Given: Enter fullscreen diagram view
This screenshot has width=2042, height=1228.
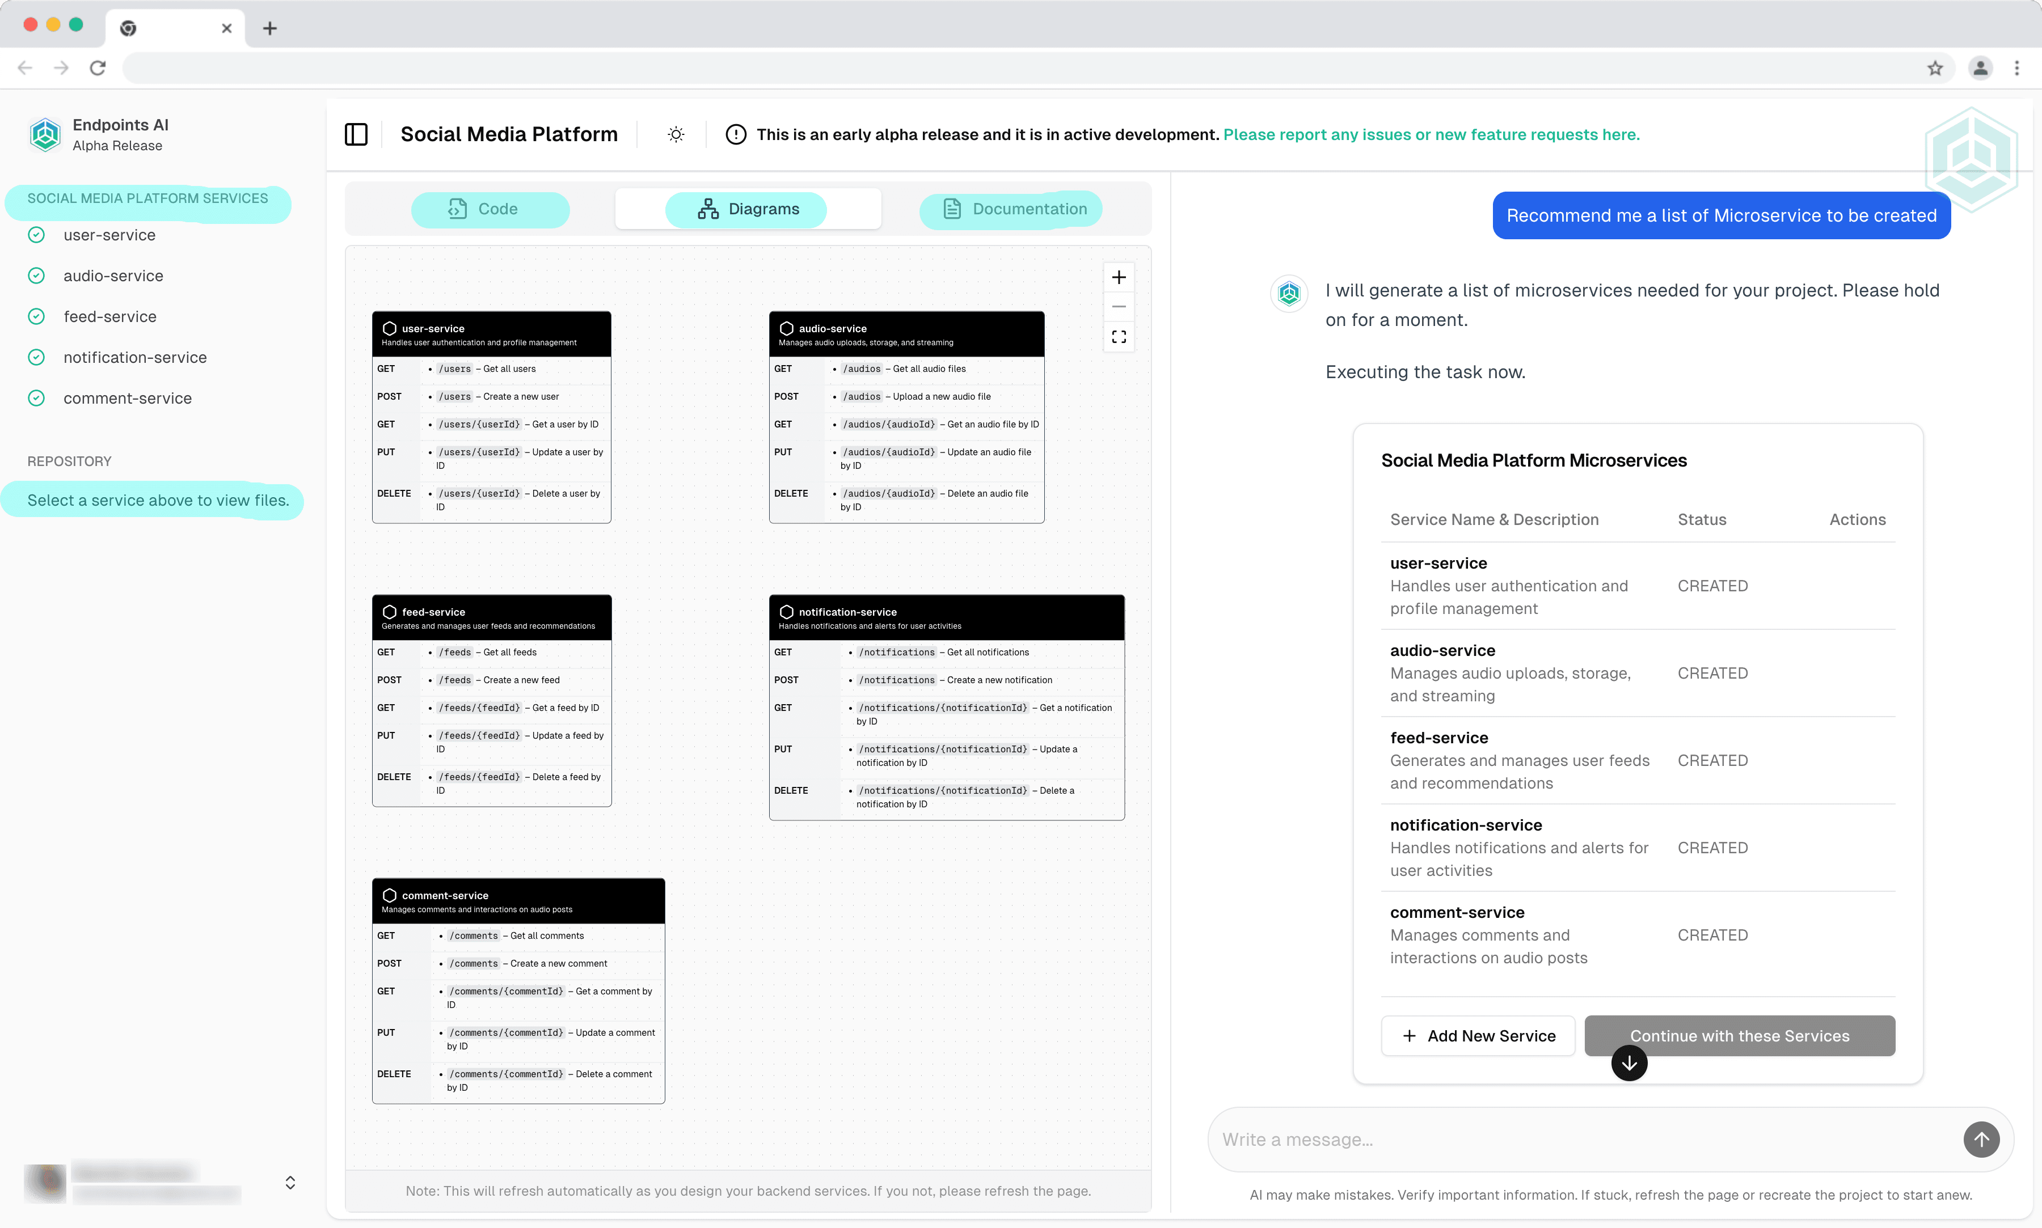Looking at the screenshot, I should 1118,337.
